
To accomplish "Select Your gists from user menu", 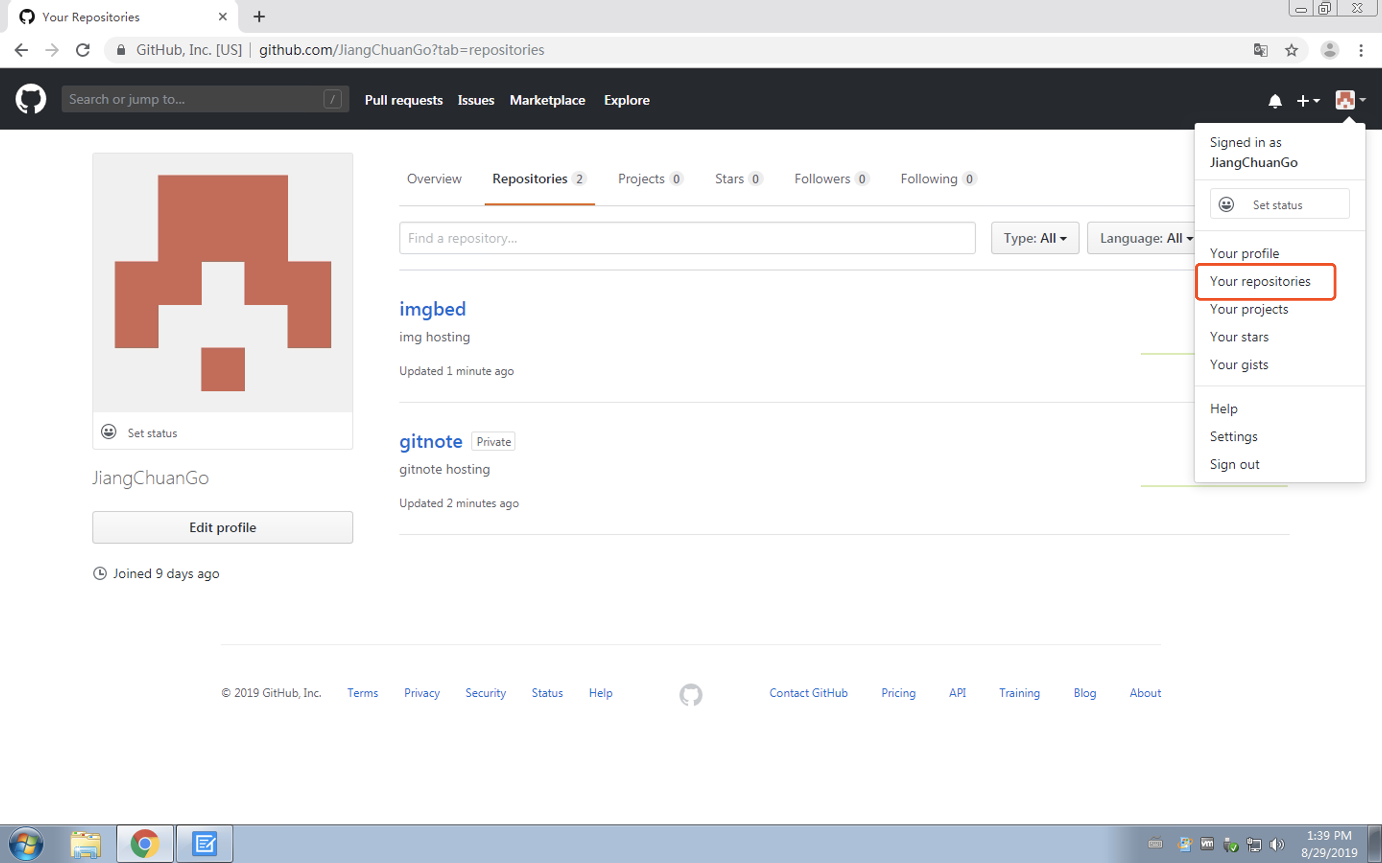I will tap(1239, 365).
